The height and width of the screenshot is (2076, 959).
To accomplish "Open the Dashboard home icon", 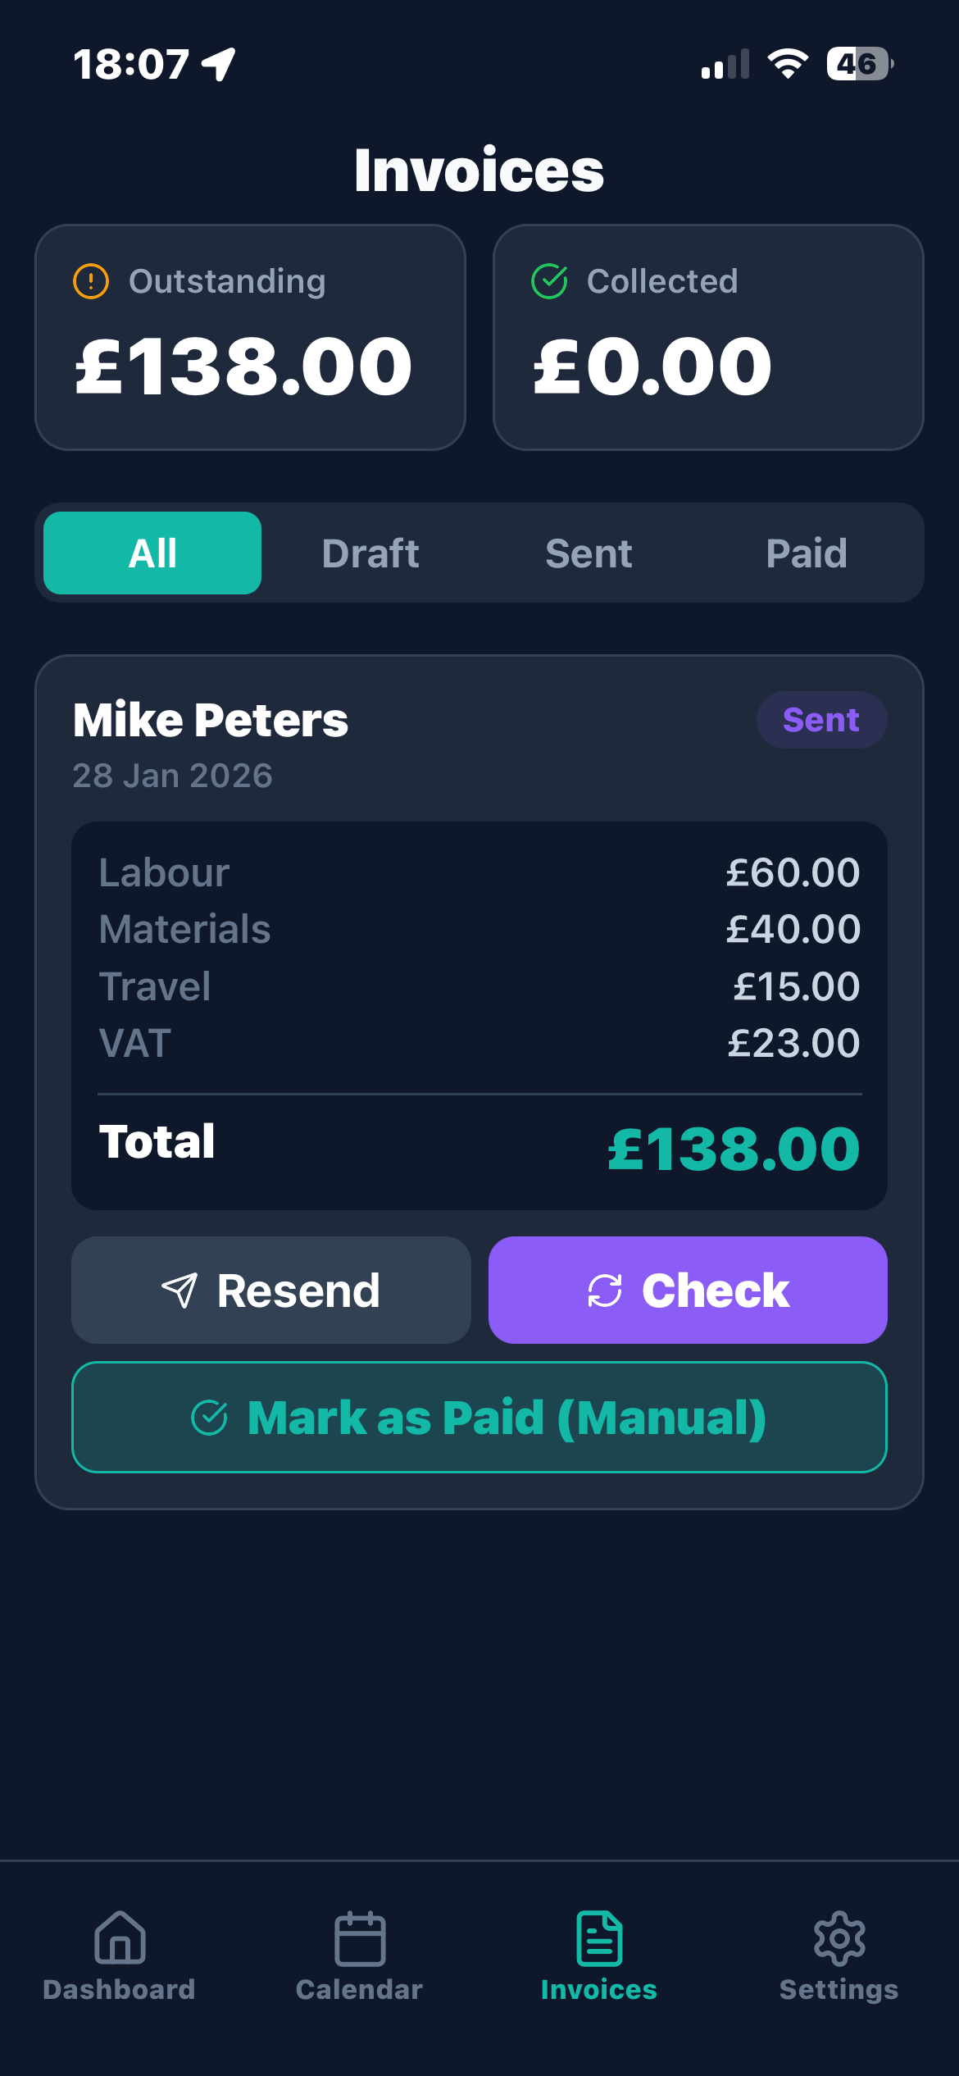I will coord(120,1938).
